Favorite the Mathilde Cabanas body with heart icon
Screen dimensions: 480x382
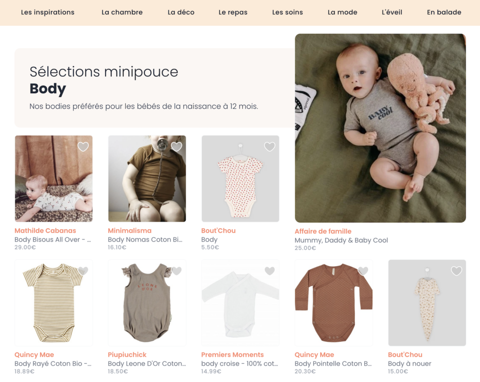(83, 147)
